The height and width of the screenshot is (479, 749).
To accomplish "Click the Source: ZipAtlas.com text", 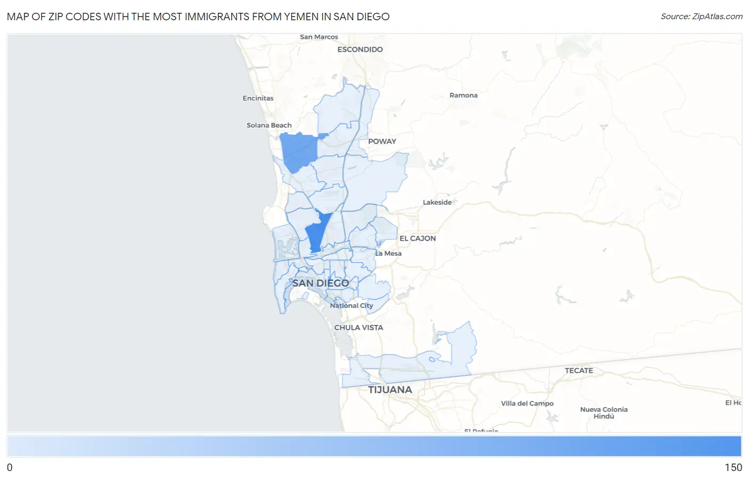I will pos(702,17).
